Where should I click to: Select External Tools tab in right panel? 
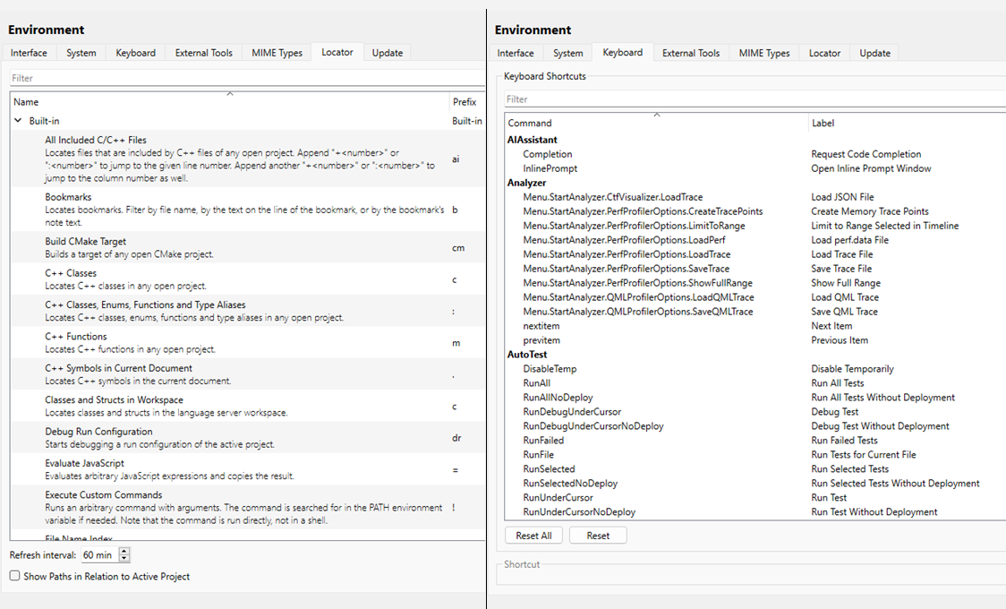(x=690, y=53)
